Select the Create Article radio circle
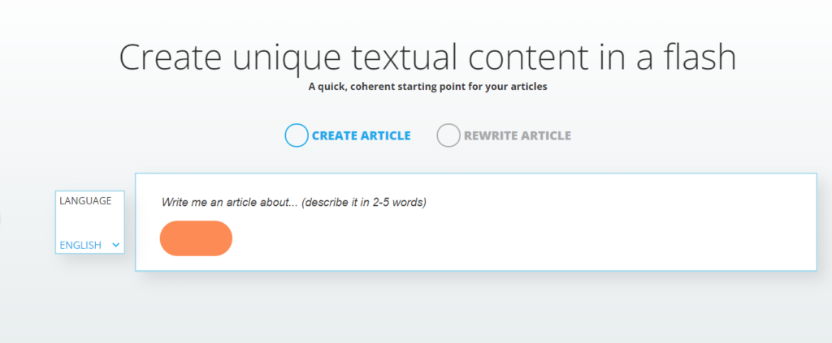832x343 pixels. (297, 135)
